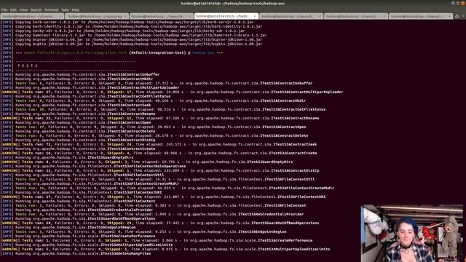
Task: Click the Running ITestS3AFileContextCreateMkdir line
Action: tap(90, 183)
